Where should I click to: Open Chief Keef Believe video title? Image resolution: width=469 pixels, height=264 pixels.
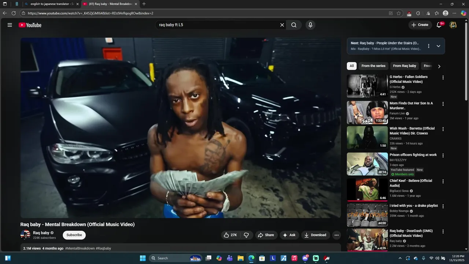[411, 183]
